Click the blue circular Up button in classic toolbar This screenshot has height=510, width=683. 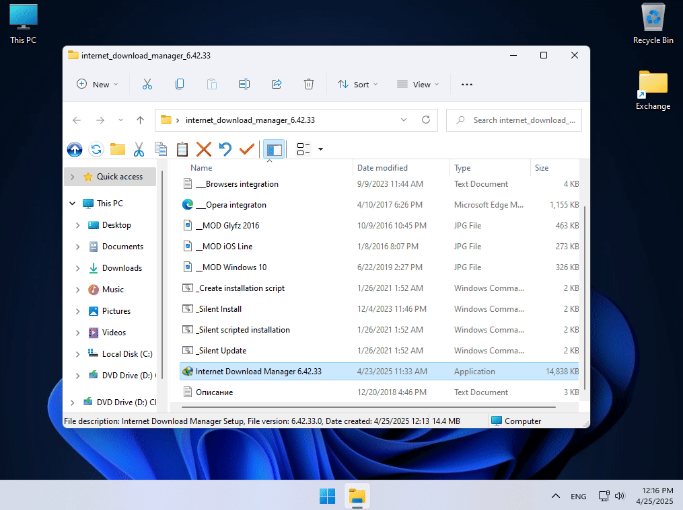pos(75,150)
